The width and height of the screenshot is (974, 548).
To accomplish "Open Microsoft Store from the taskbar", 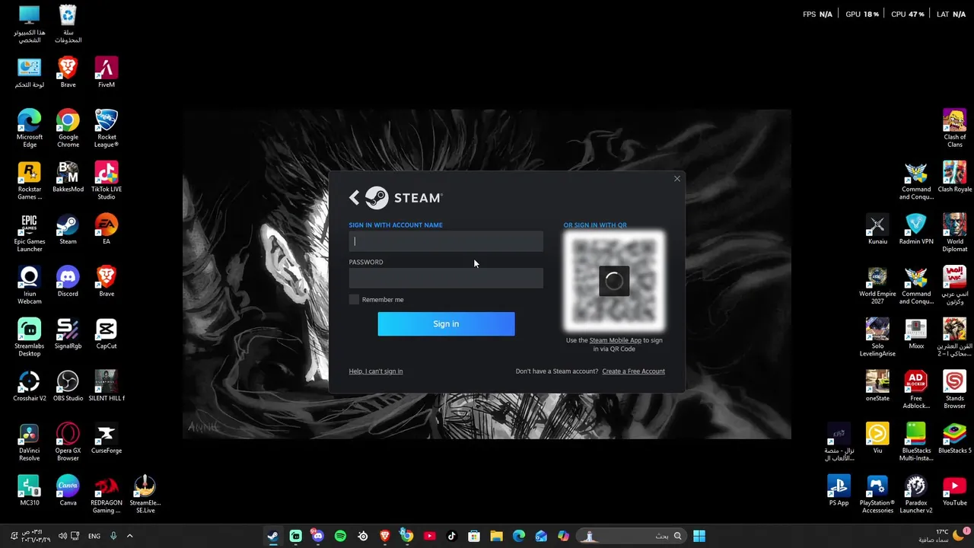I will tap(474, 536).
